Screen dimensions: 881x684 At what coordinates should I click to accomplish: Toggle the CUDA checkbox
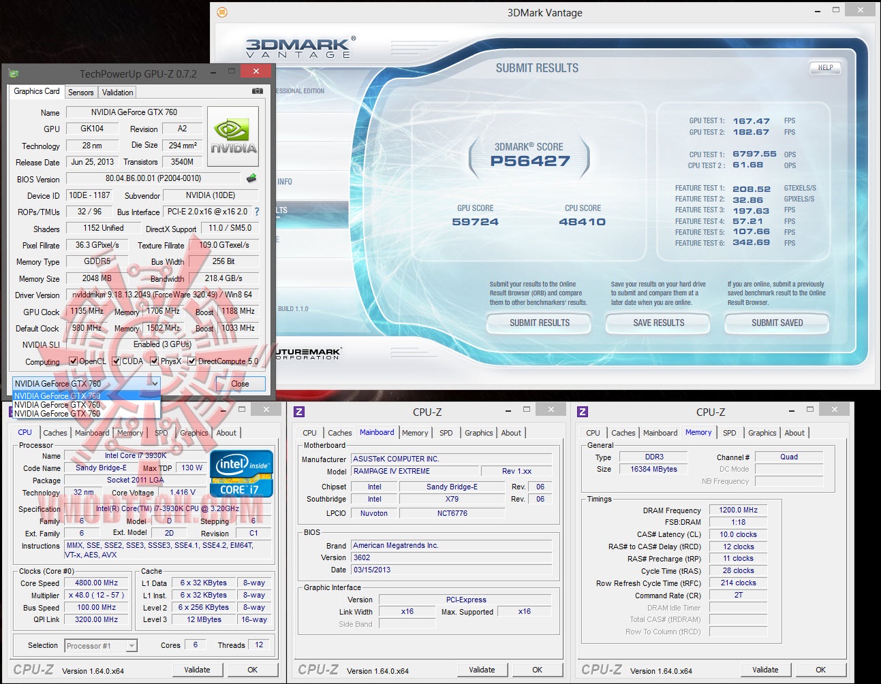[117, 361]
